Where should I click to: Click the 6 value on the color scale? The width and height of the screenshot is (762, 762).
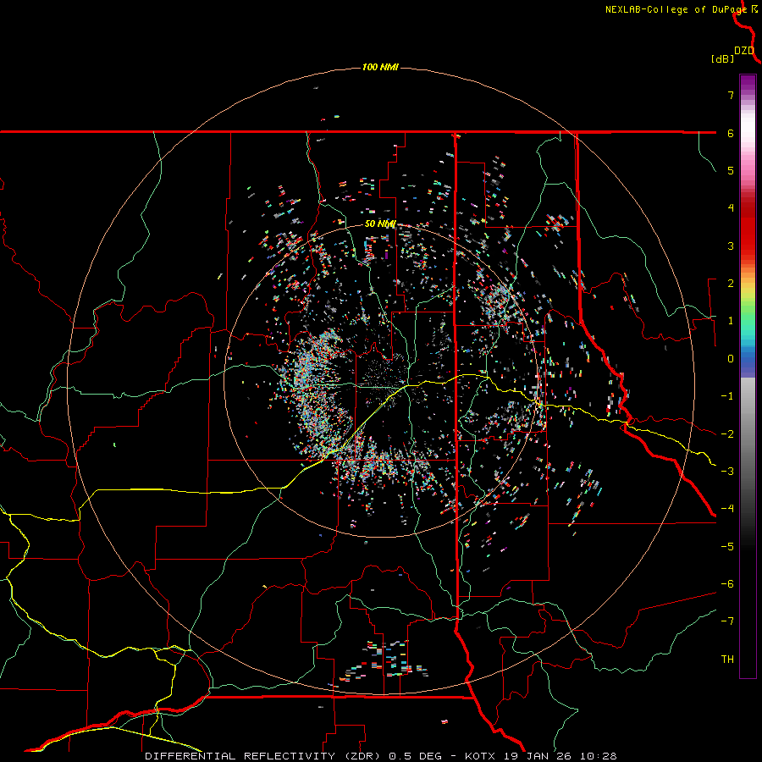[x=731, y=133]
